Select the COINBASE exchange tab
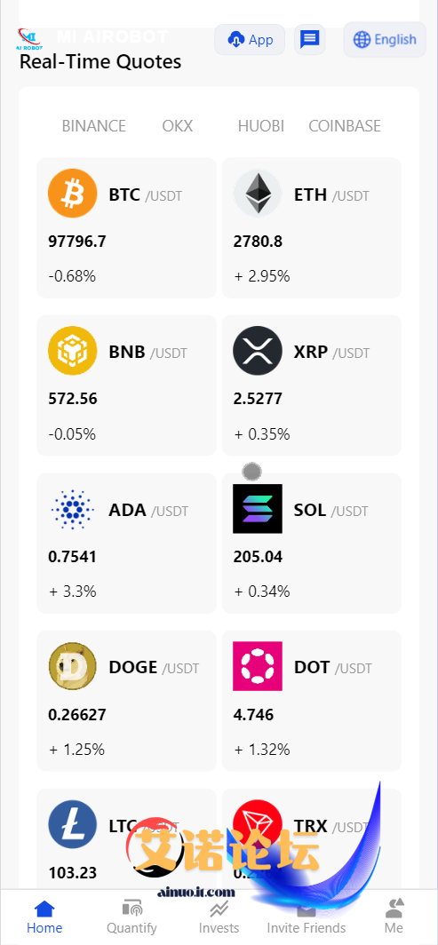This screenshot has width=438, height=945. 345,126
